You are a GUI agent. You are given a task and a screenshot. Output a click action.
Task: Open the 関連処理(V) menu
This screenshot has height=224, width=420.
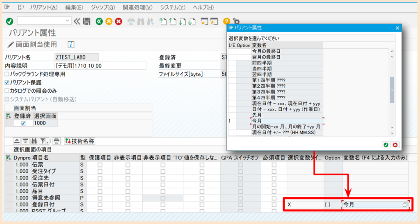point(137,7)
